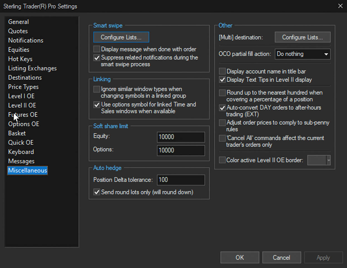The image size is (347, 268).
Task: Enable Display account name in title bar
Action: point(222,71)
